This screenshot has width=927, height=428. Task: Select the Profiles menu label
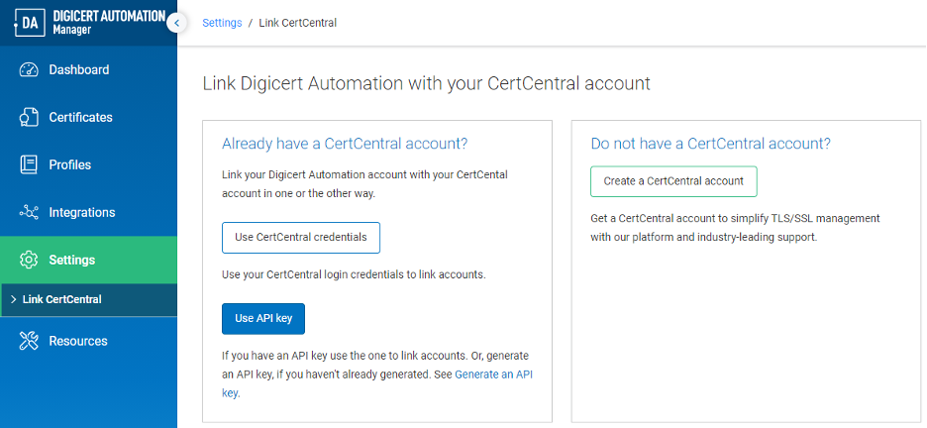69,165
